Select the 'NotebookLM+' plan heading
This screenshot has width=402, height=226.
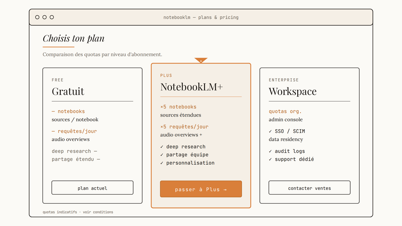pyautogui.click(x=192, y=87)
